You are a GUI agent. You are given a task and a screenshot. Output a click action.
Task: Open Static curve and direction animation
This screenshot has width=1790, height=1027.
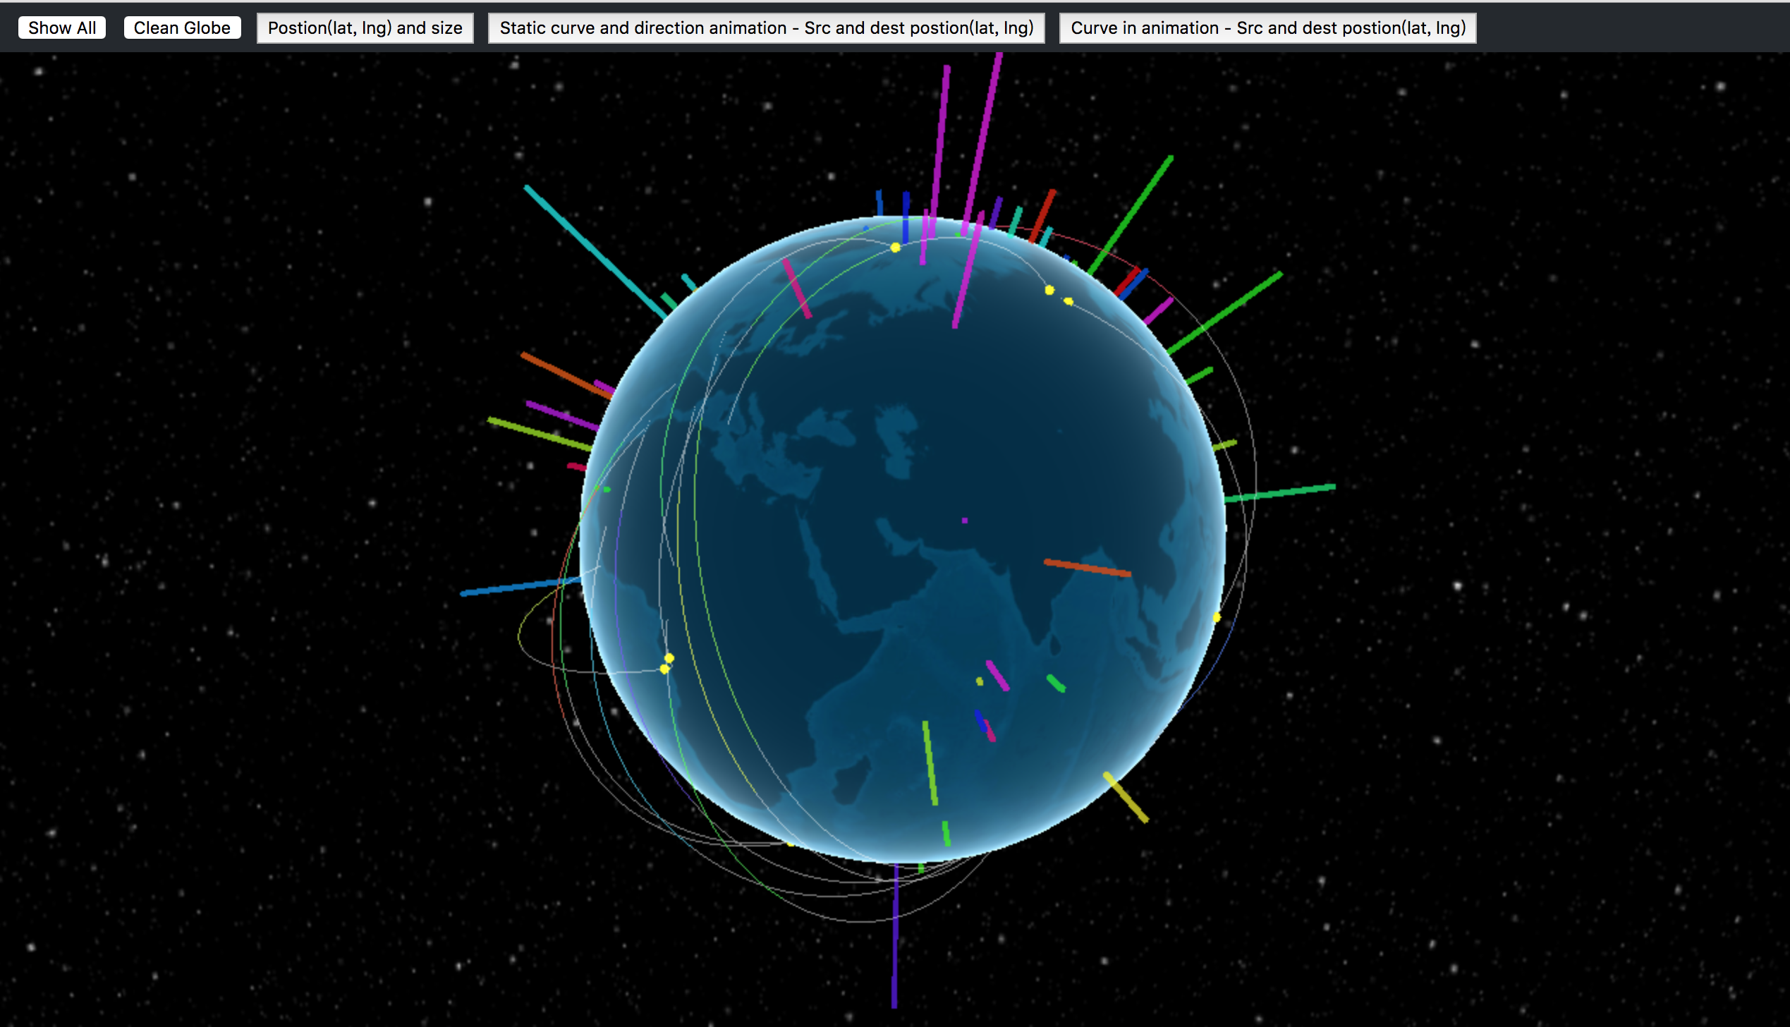766,28
